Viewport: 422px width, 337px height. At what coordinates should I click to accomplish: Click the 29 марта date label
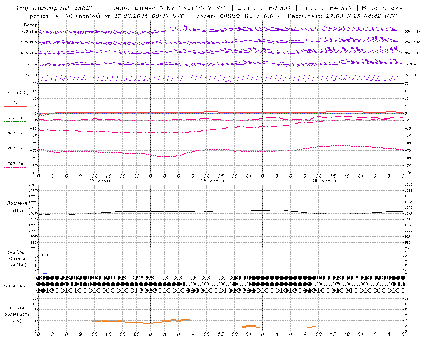(324, 181)
